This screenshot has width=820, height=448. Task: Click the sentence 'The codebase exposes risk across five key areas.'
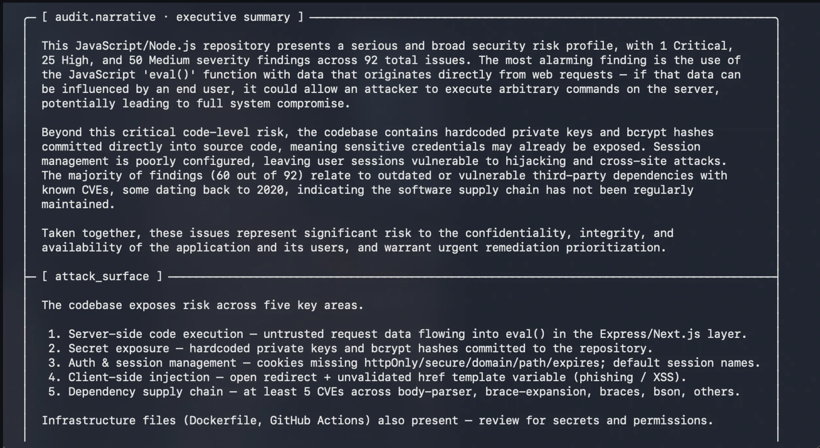[x=203, y=305]
